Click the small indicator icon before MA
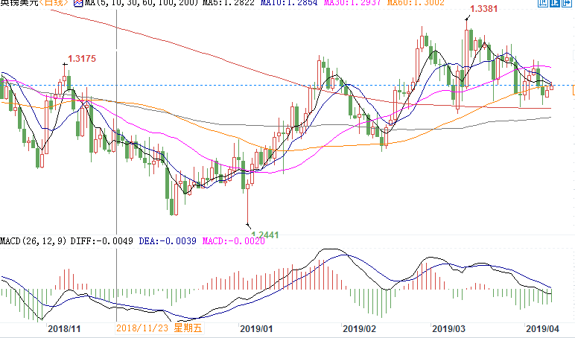The image size is (575, 338). point(78,4)
